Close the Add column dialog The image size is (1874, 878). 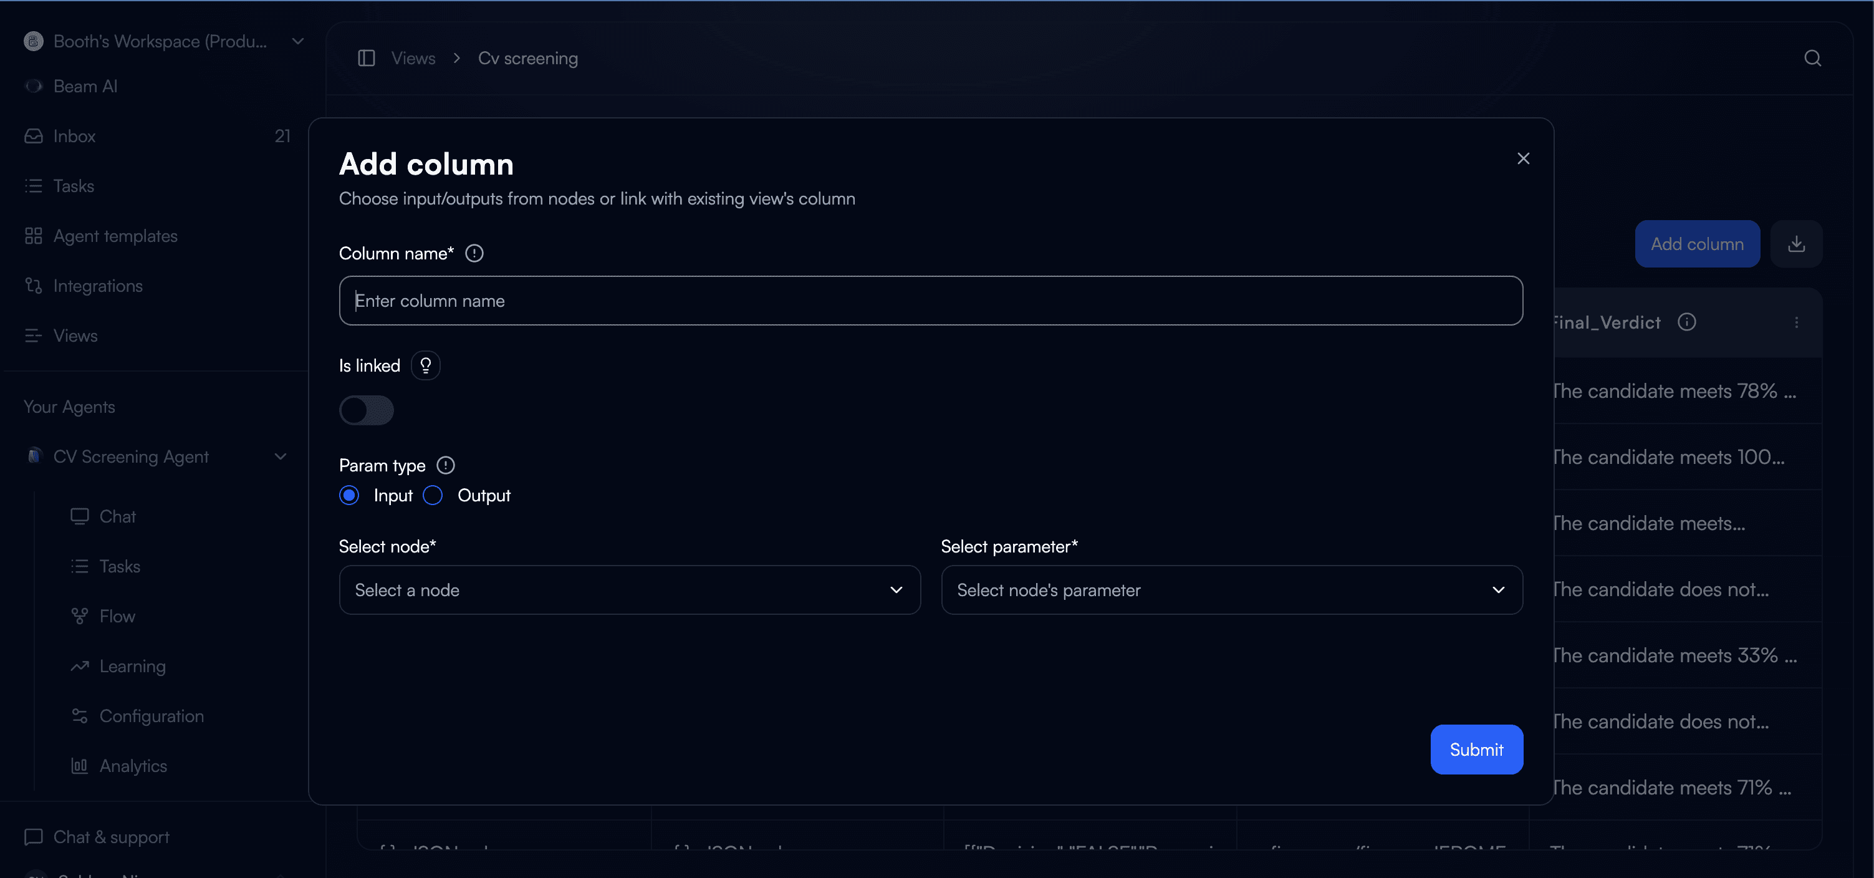(x=1522, y=158)
